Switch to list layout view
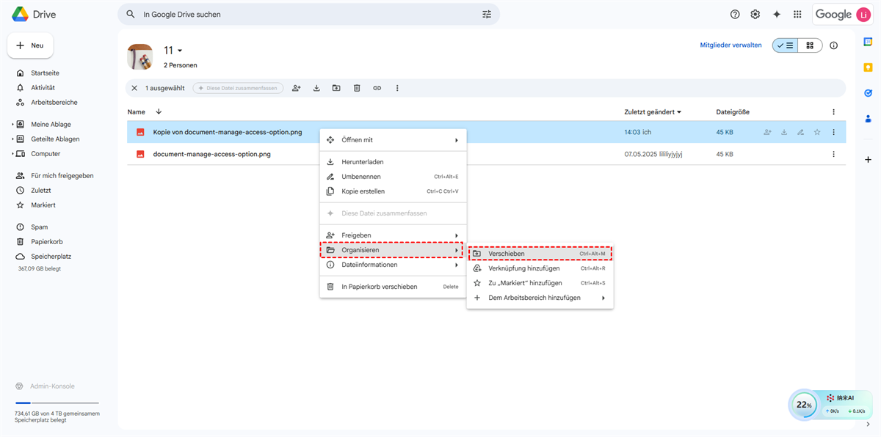Screen dimensions: 881x437 (x=785, y=45)
